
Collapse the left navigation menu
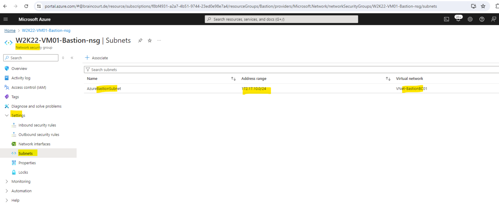click(72, 58)
